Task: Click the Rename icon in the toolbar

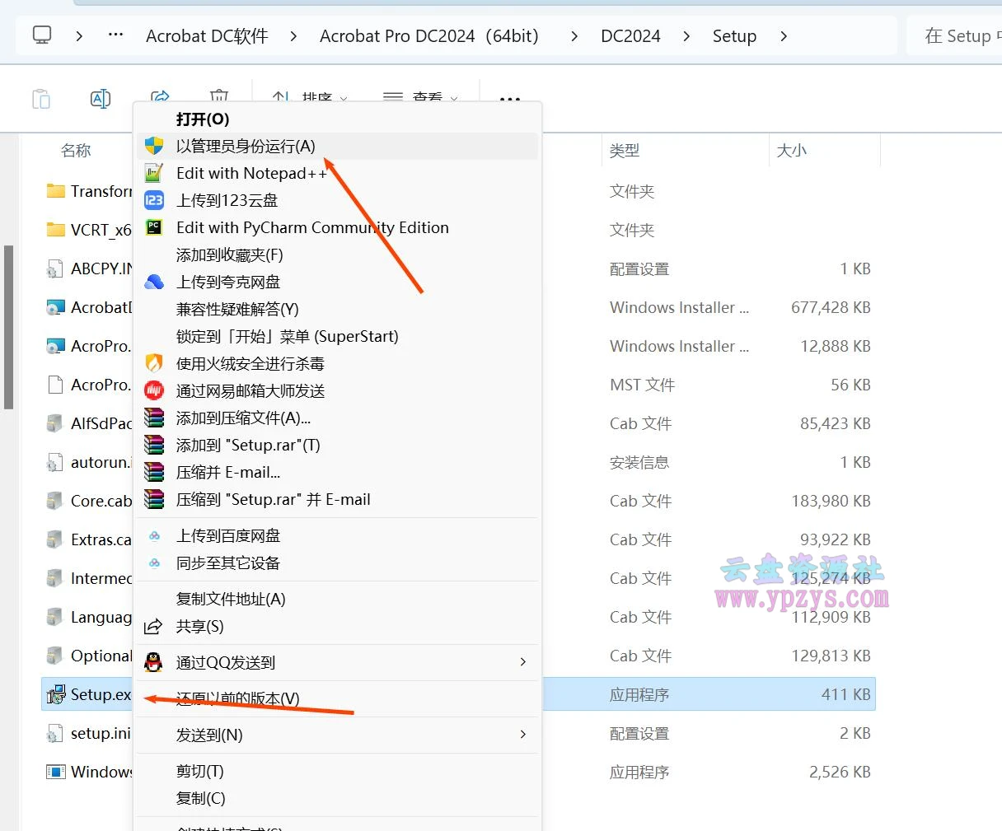Action: coord(101,97)
